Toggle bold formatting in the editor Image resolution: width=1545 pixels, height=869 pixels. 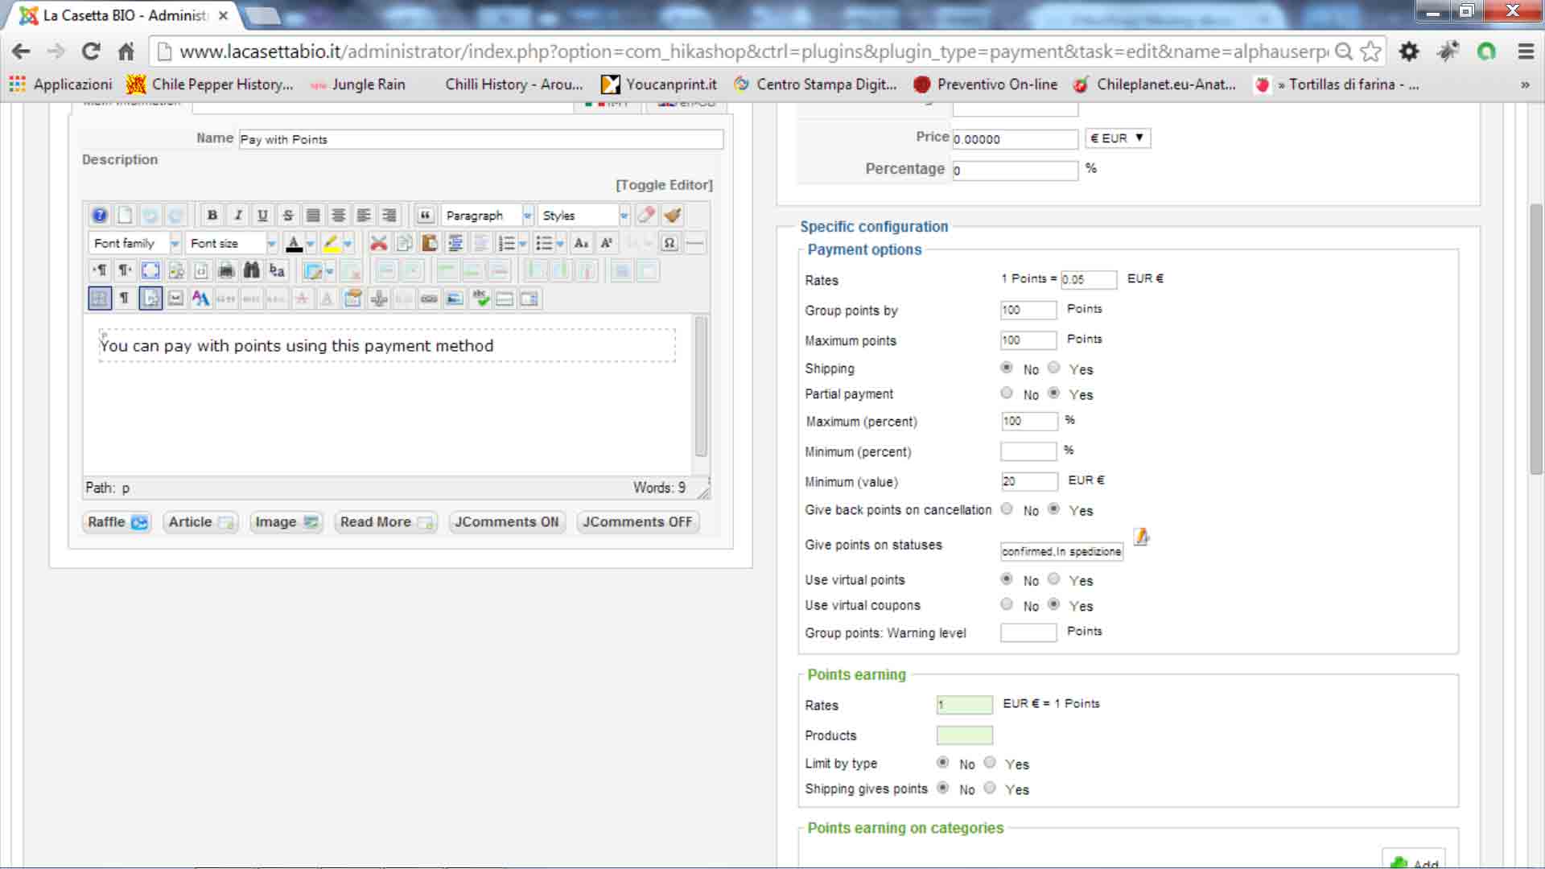pyautogui.click(x=212, y=216)
